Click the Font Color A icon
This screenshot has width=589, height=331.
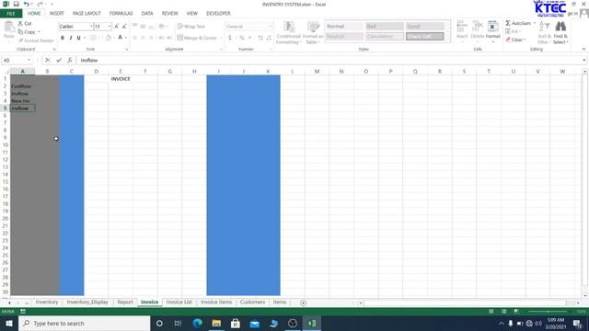point(121,38)
